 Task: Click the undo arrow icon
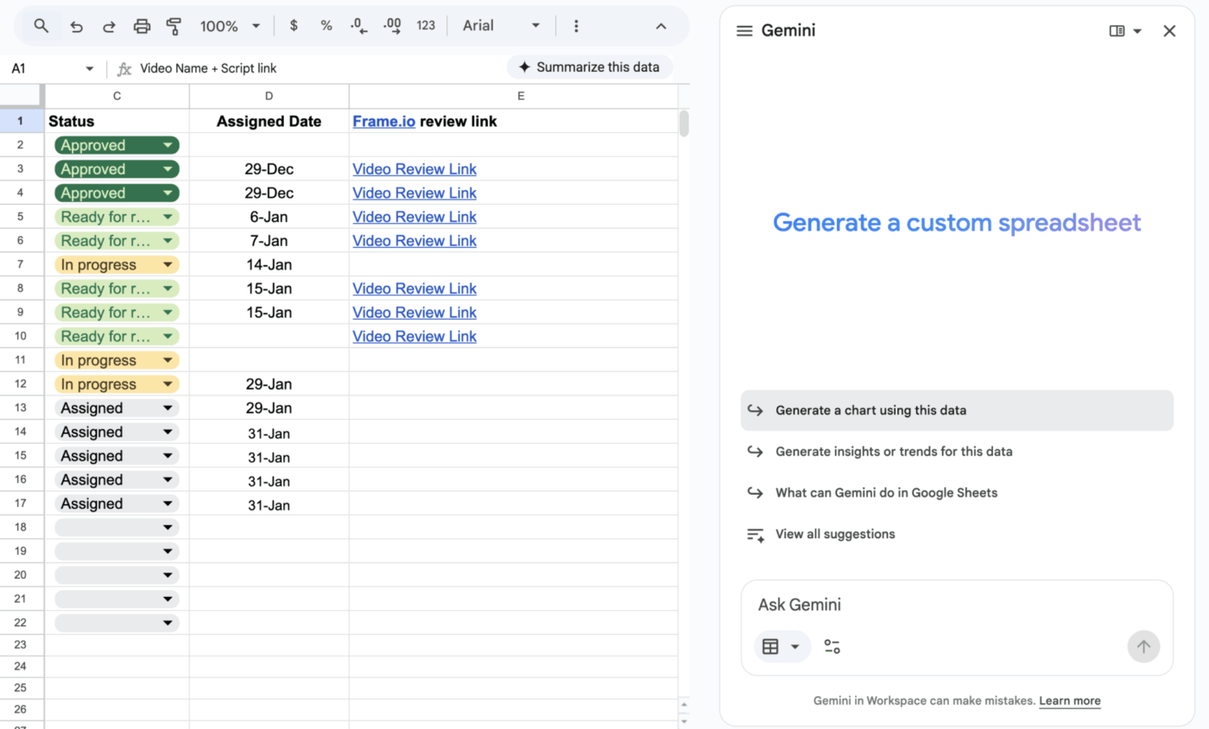click(76, 26)
